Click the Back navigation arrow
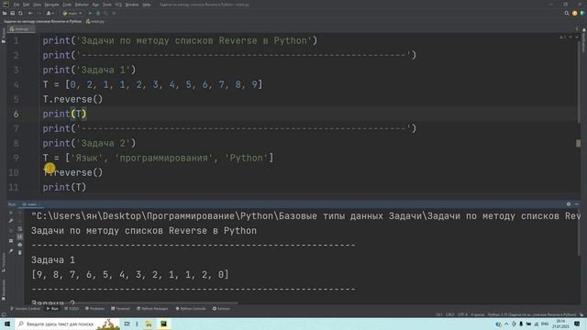Viewport: 587px width, 330px height. (x=30, y=13)
